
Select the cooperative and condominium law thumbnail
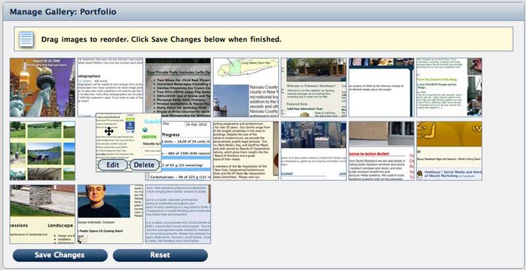246,151
